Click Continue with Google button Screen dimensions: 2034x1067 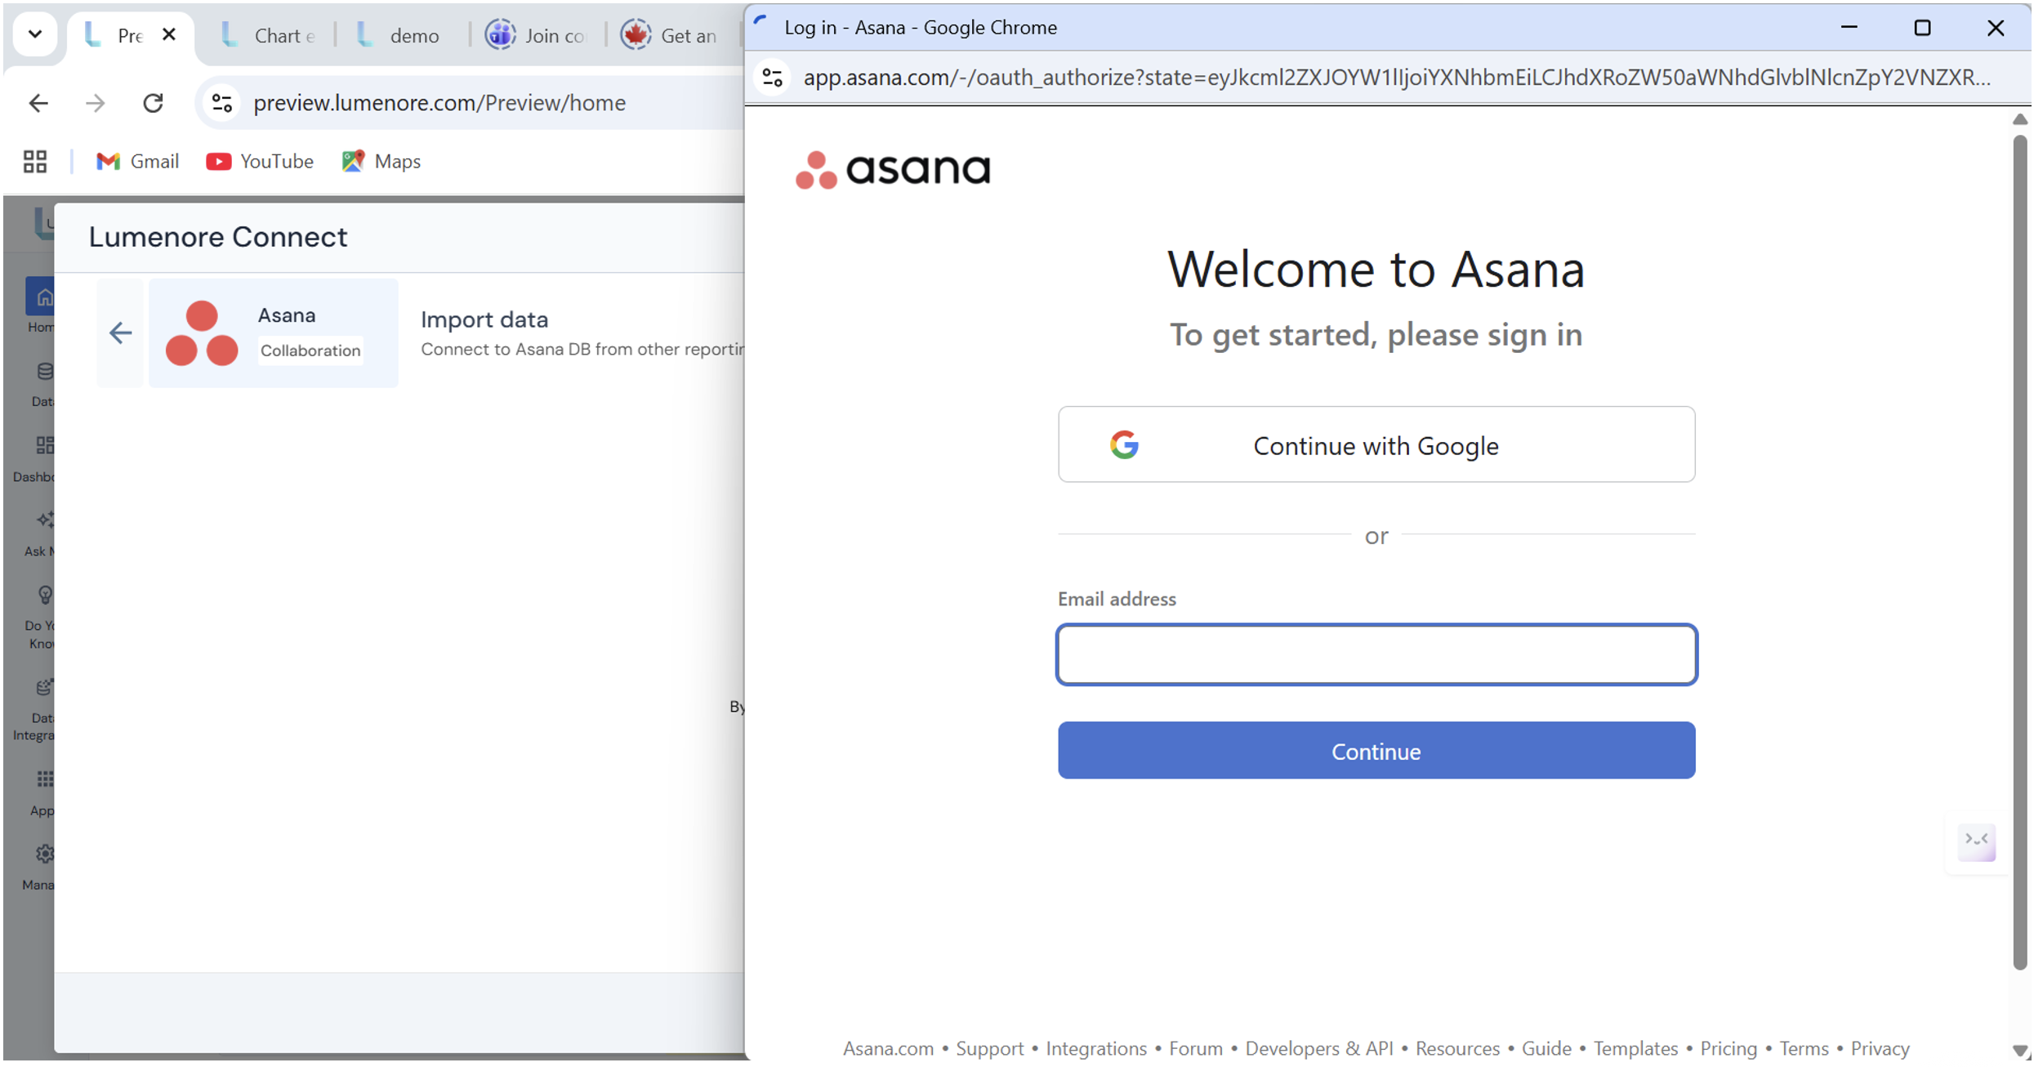pyautogui.click(x=1376, y=445)
